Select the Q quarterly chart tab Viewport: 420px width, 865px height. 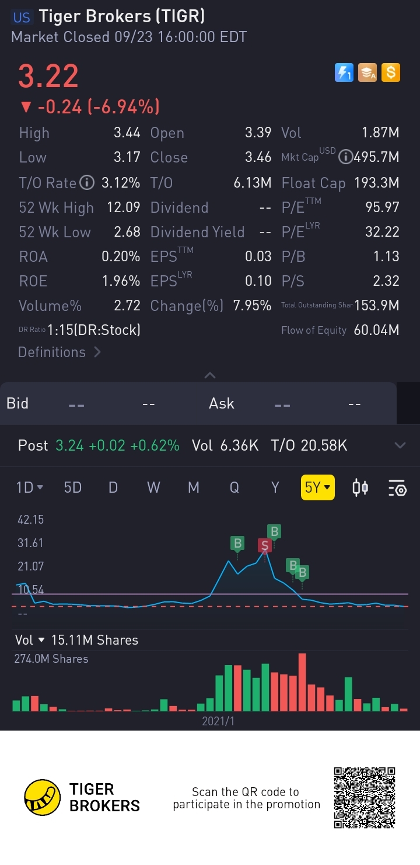(x=235, y=487)
